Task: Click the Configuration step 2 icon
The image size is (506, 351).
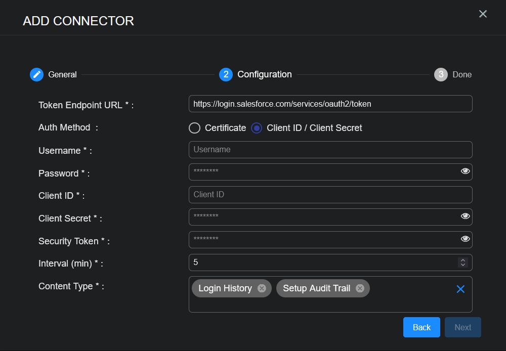Action: [226, 74]
